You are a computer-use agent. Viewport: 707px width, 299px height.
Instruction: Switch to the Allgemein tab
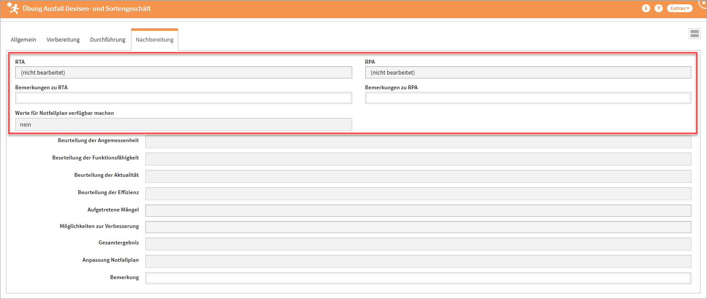(x=23, y=40)
